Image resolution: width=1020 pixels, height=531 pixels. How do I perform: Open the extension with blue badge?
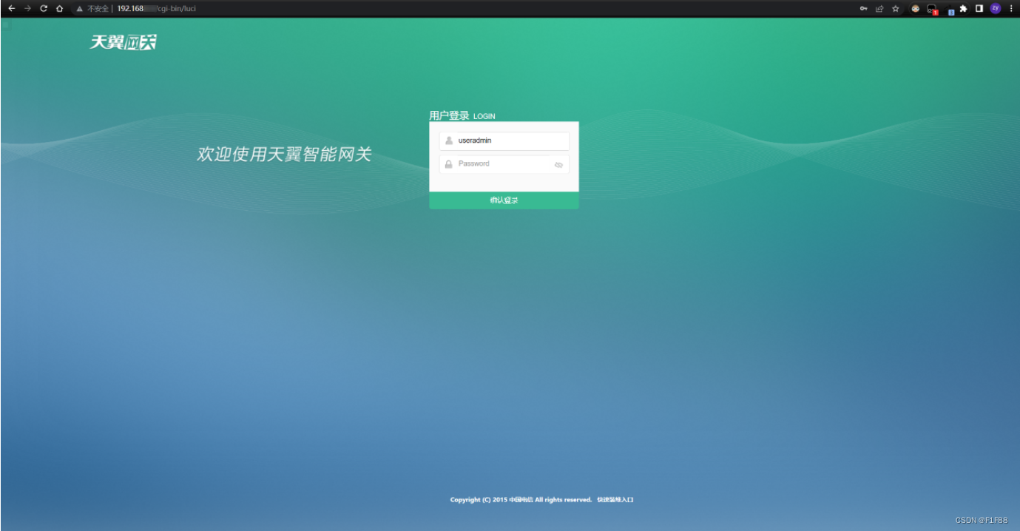(949, 10)
